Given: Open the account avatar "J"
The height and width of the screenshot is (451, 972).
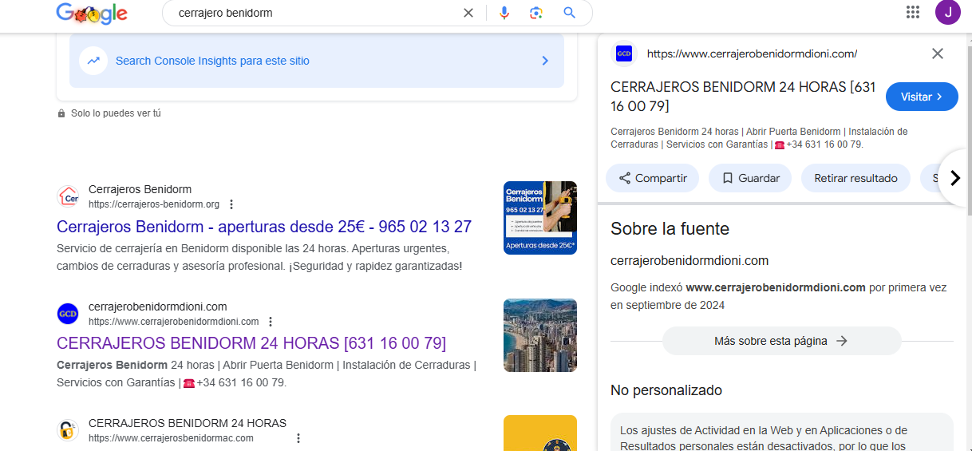Looking at the screenshot, I should [x=947, y=12].
